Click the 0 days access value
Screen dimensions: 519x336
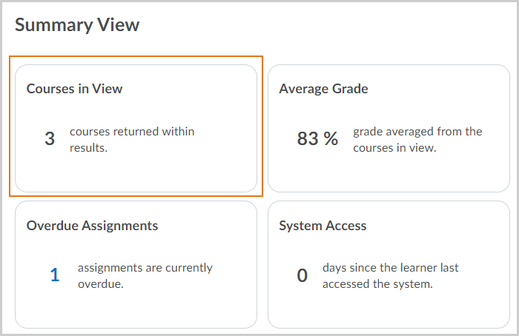click(x=303, y=275)
